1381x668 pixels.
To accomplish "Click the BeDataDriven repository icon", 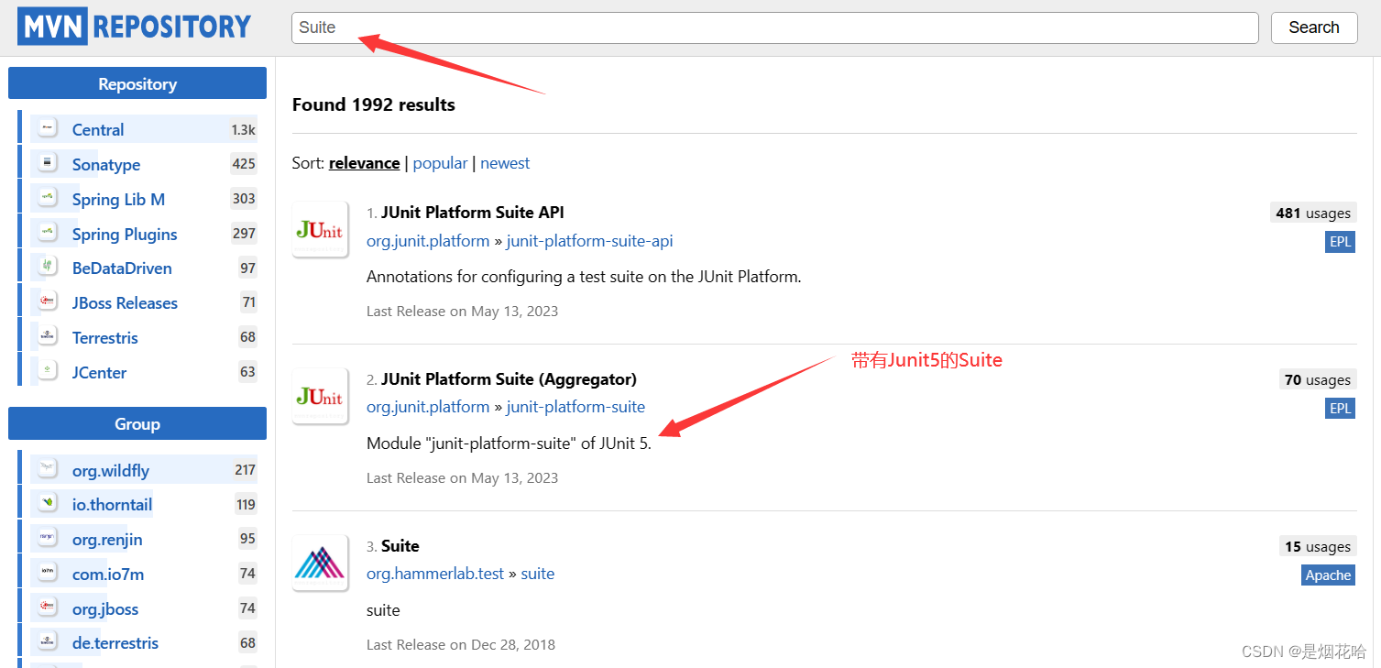I will tap(48, 268).
